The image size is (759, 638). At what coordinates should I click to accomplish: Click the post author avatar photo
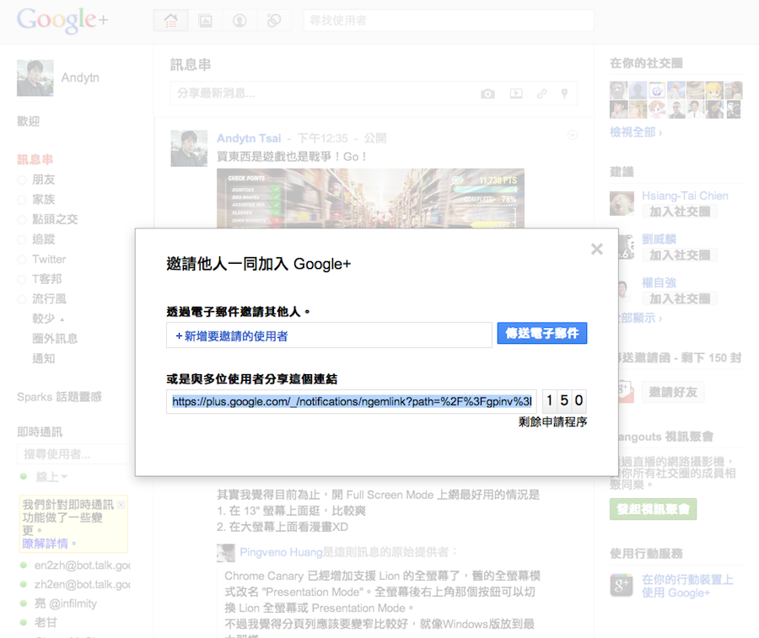click(189, 148)
